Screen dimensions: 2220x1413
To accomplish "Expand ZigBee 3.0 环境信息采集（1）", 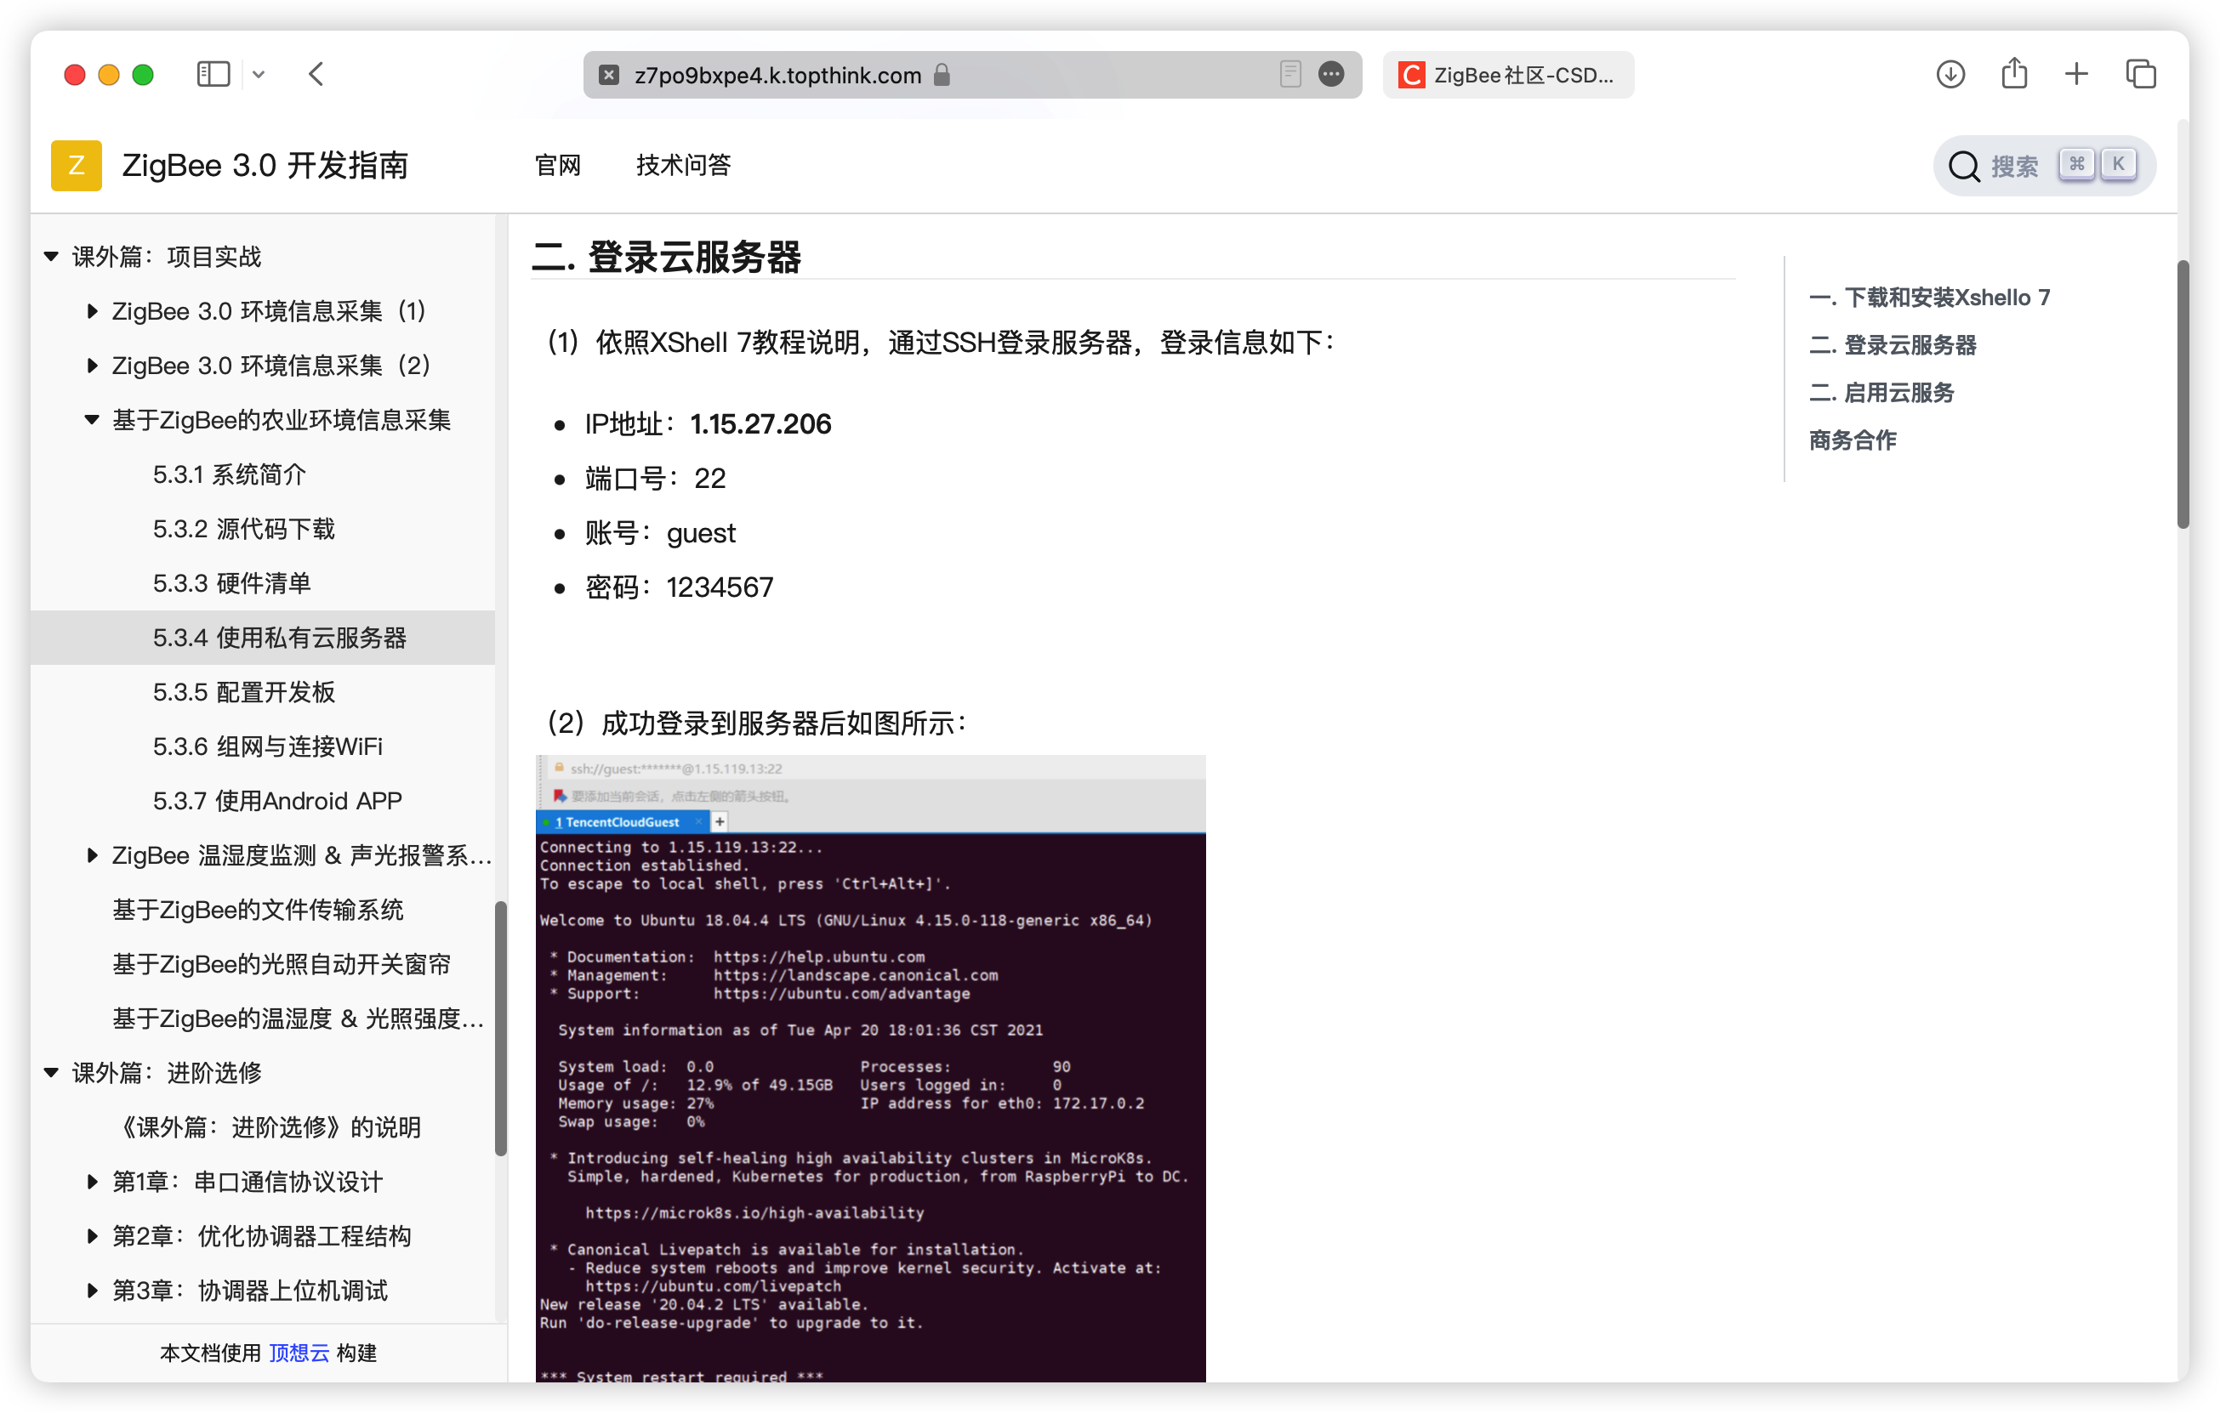I will pyautogui.click(x=92, y=311).
